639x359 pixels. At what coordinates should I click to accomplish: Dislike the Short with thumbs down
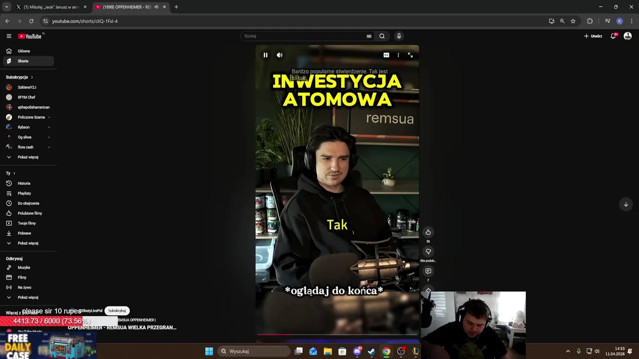428,251
